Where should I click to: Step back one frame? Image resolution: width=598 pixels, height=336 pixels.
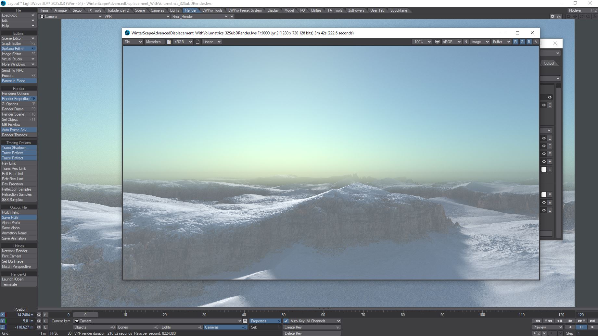[x=559, y=321]
